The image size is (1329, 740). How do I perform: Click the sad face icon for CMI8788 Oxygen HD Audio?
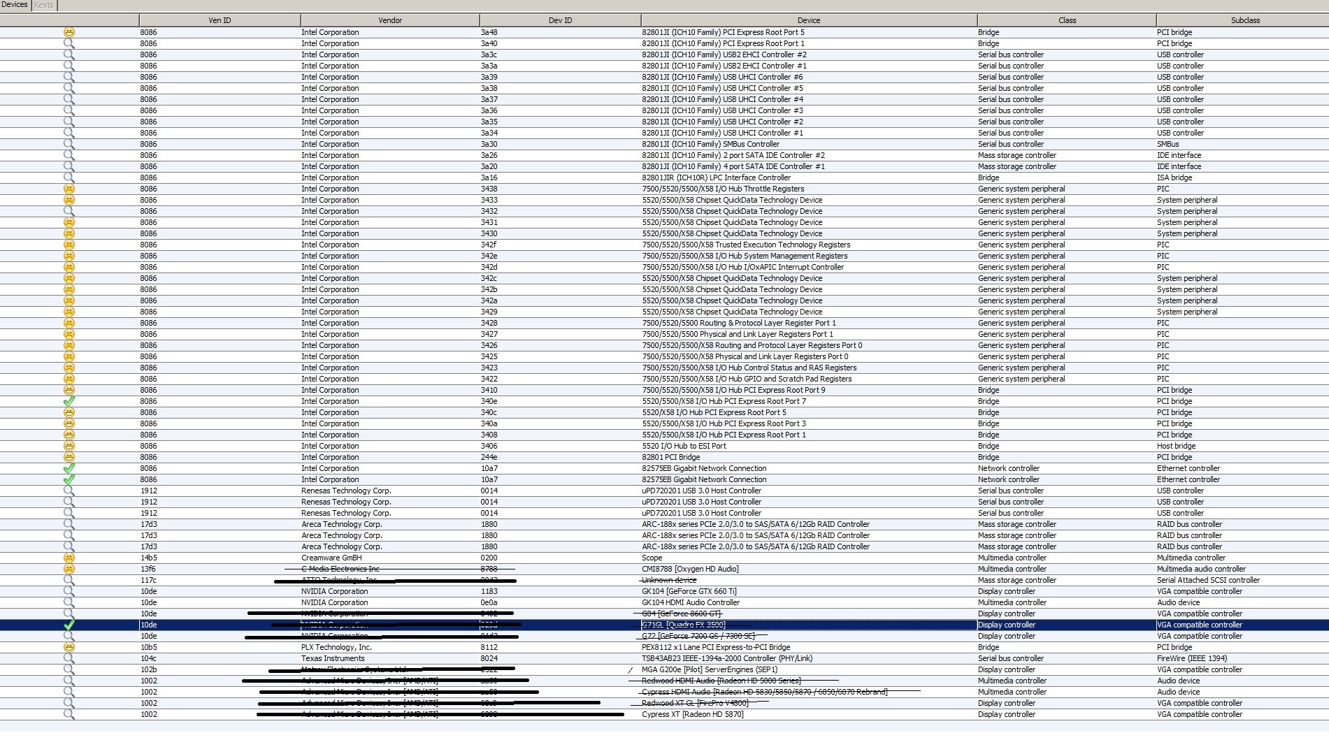pyautogui.click(x=69, y=569)
